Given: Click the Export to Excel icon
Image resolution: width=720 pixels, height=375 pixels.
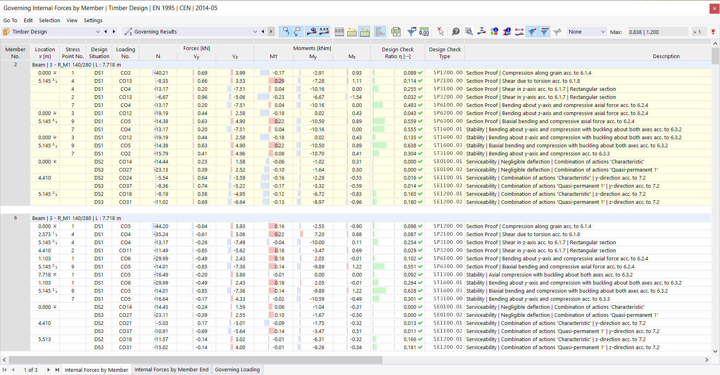Looking at the screenshot, I should (x=396, y=31).
